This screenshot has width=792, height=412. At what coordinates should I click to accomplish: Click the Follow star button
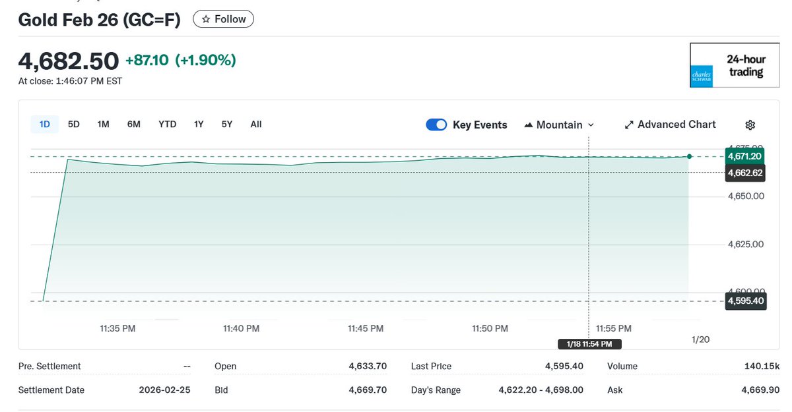[223, 19]
